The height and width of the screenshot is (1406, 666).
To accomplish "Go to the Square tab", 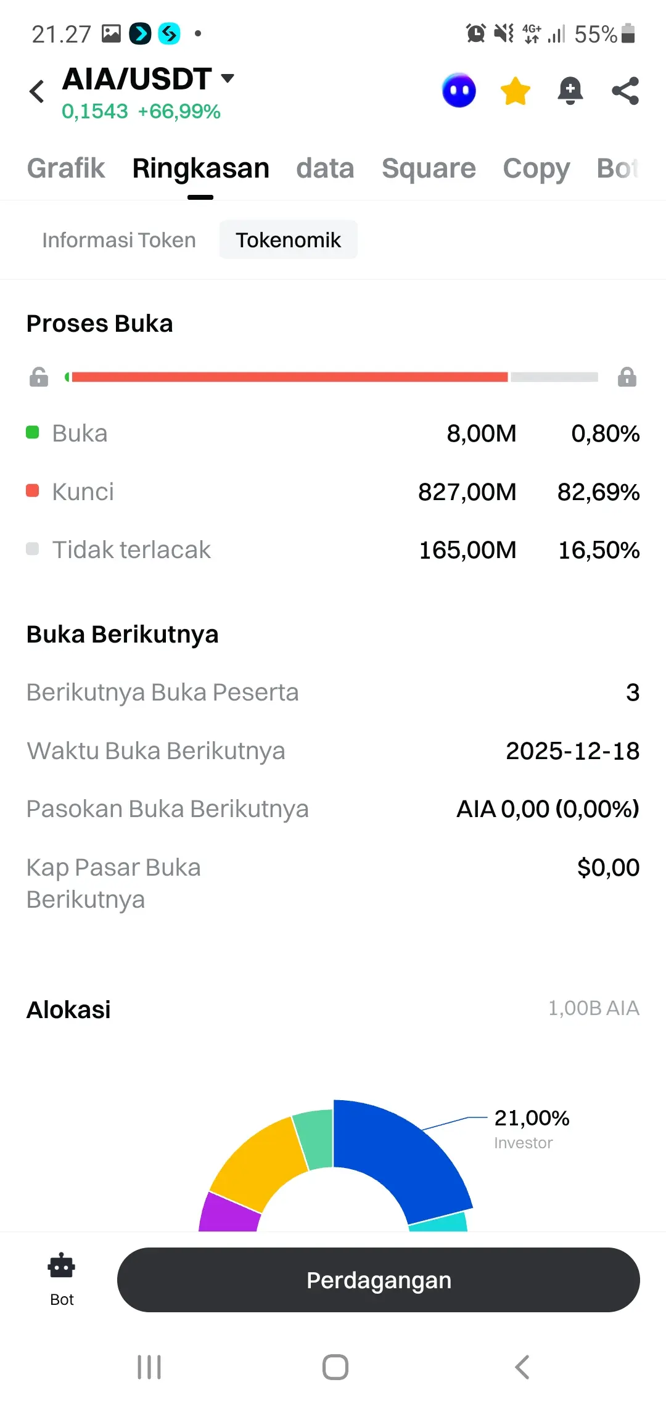I will [429, 168].
